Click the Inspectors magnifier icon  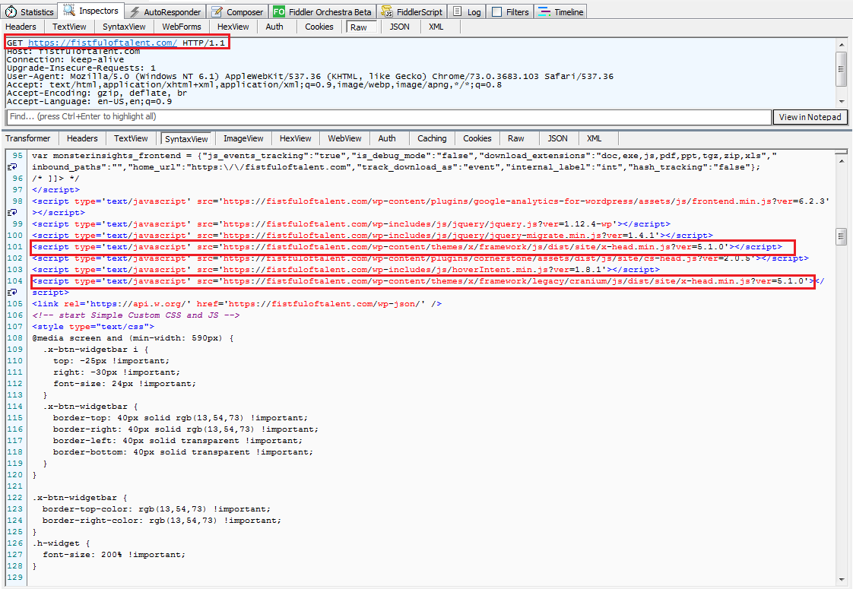(70, 11)
